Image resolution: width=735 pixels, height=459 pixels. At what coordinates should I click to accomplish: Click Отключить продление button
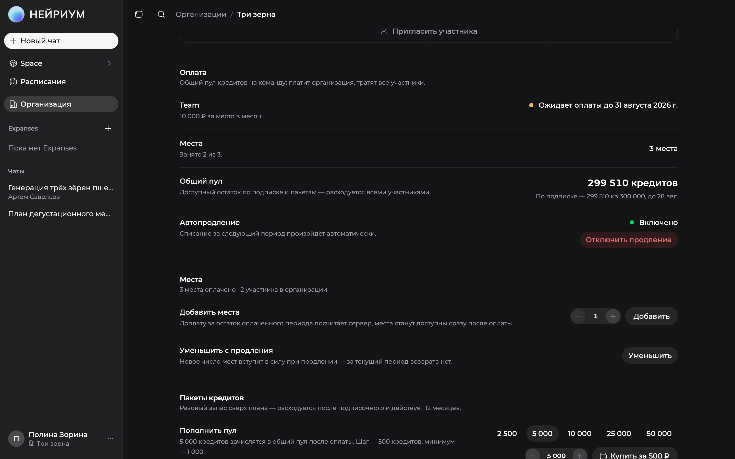628,239
